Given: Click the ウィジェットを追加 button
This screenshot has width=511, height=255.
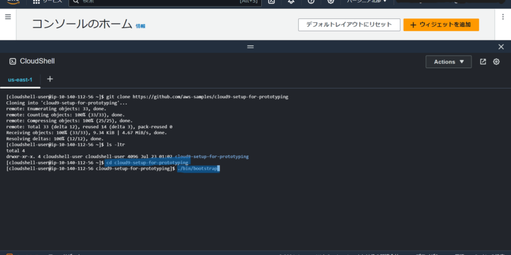Looking at the screenshot, I should pos(441,24).
